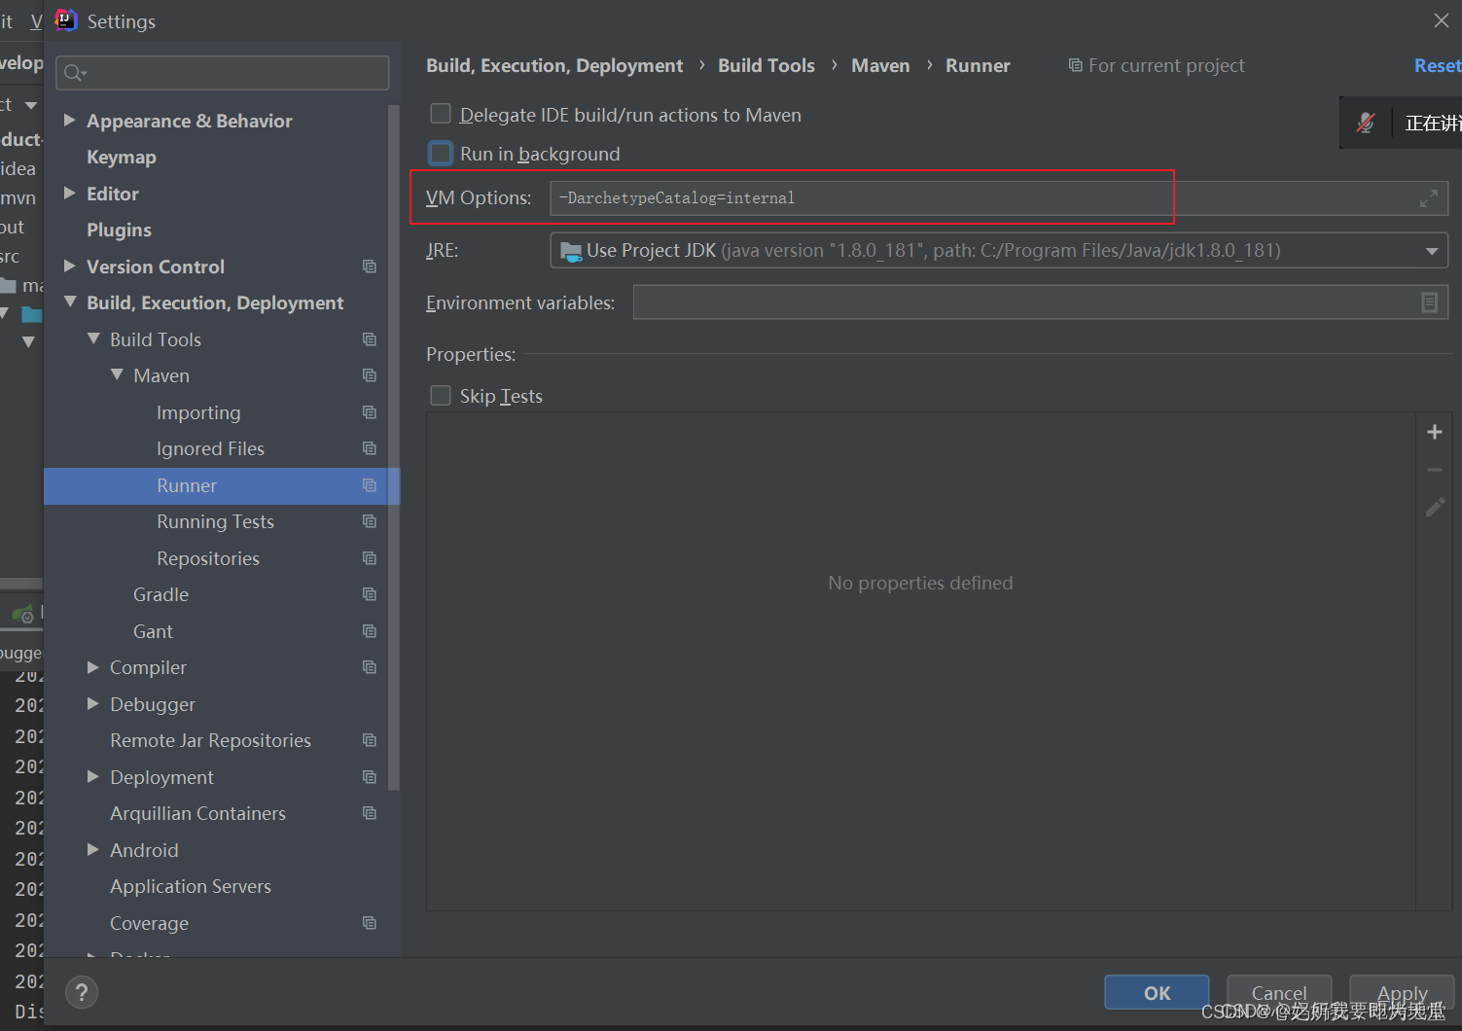Screen dimensions: 1462x1031
Task: Expand the Android node
Action: coord(93,849)
